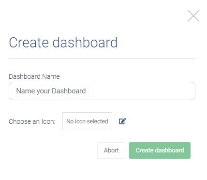The height and width of the screenshot is (180, 207).
Task: Choose Abort to discard the new dashboard
Action: [111, 150]
